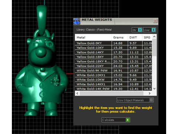Select the Yellow Gold:9KY row
This screenshot has width=178, height=134.
[x=113, y=43]
